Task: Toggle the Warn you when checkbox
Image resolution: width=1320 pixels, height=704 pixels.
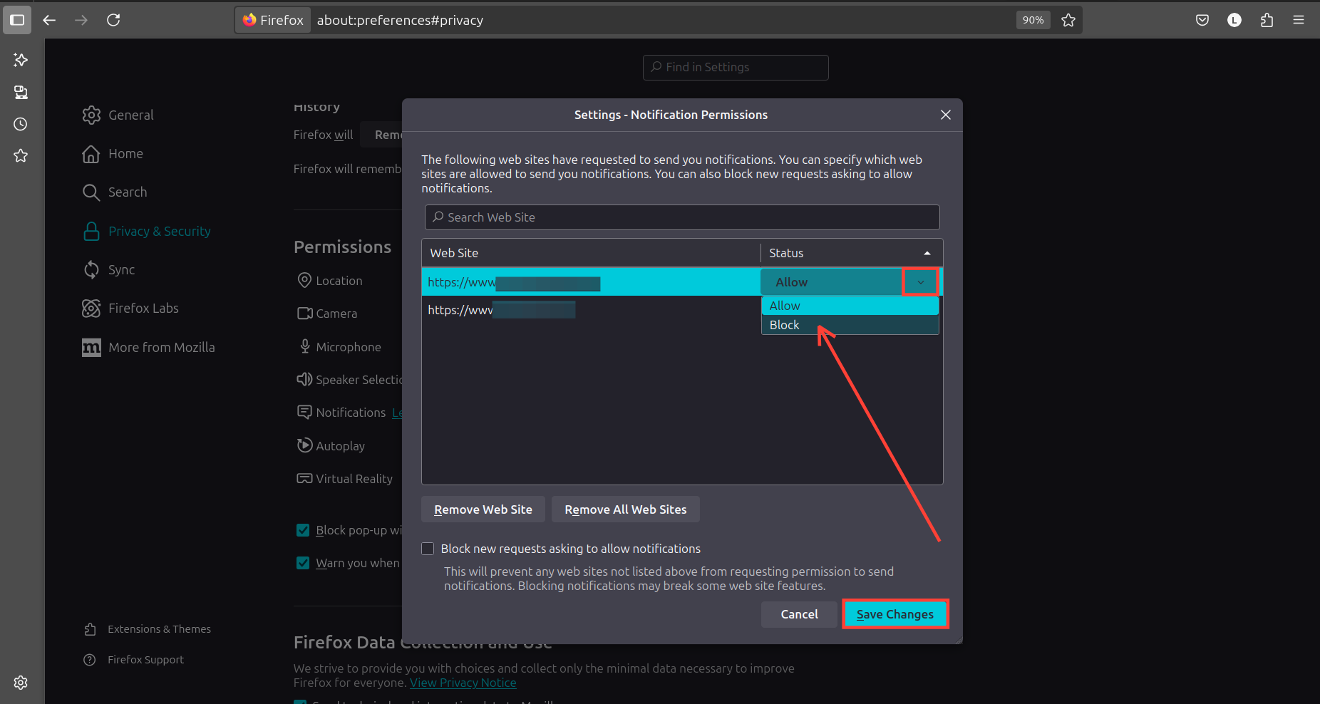Action: click(303, 563)
